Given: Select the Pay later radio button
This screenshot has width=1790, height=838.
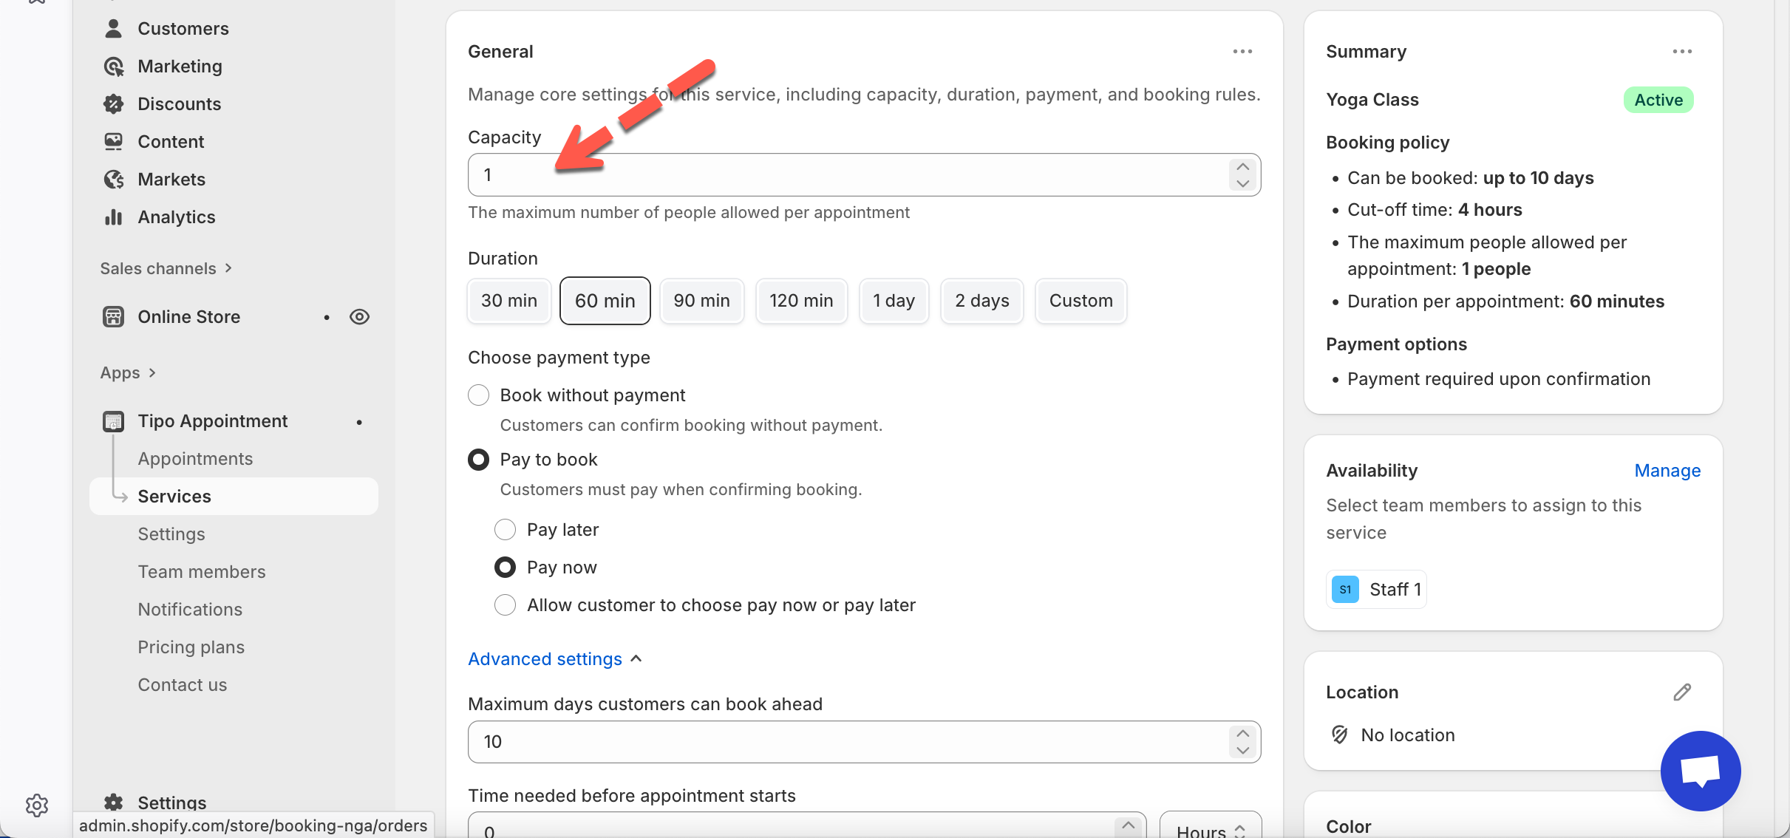Looking at the screenshot, I should tap(505, 530).
